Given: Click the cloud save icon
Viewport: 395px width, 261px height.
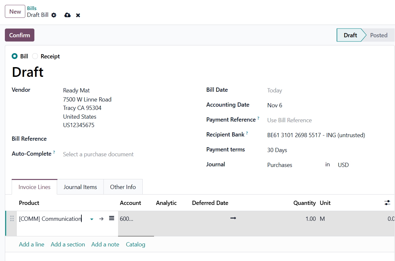Looking at the screenshot, I should (x=67, y=15).
